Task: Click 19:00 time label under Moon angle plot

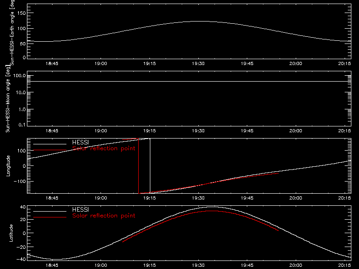Action: pos(101,131)
